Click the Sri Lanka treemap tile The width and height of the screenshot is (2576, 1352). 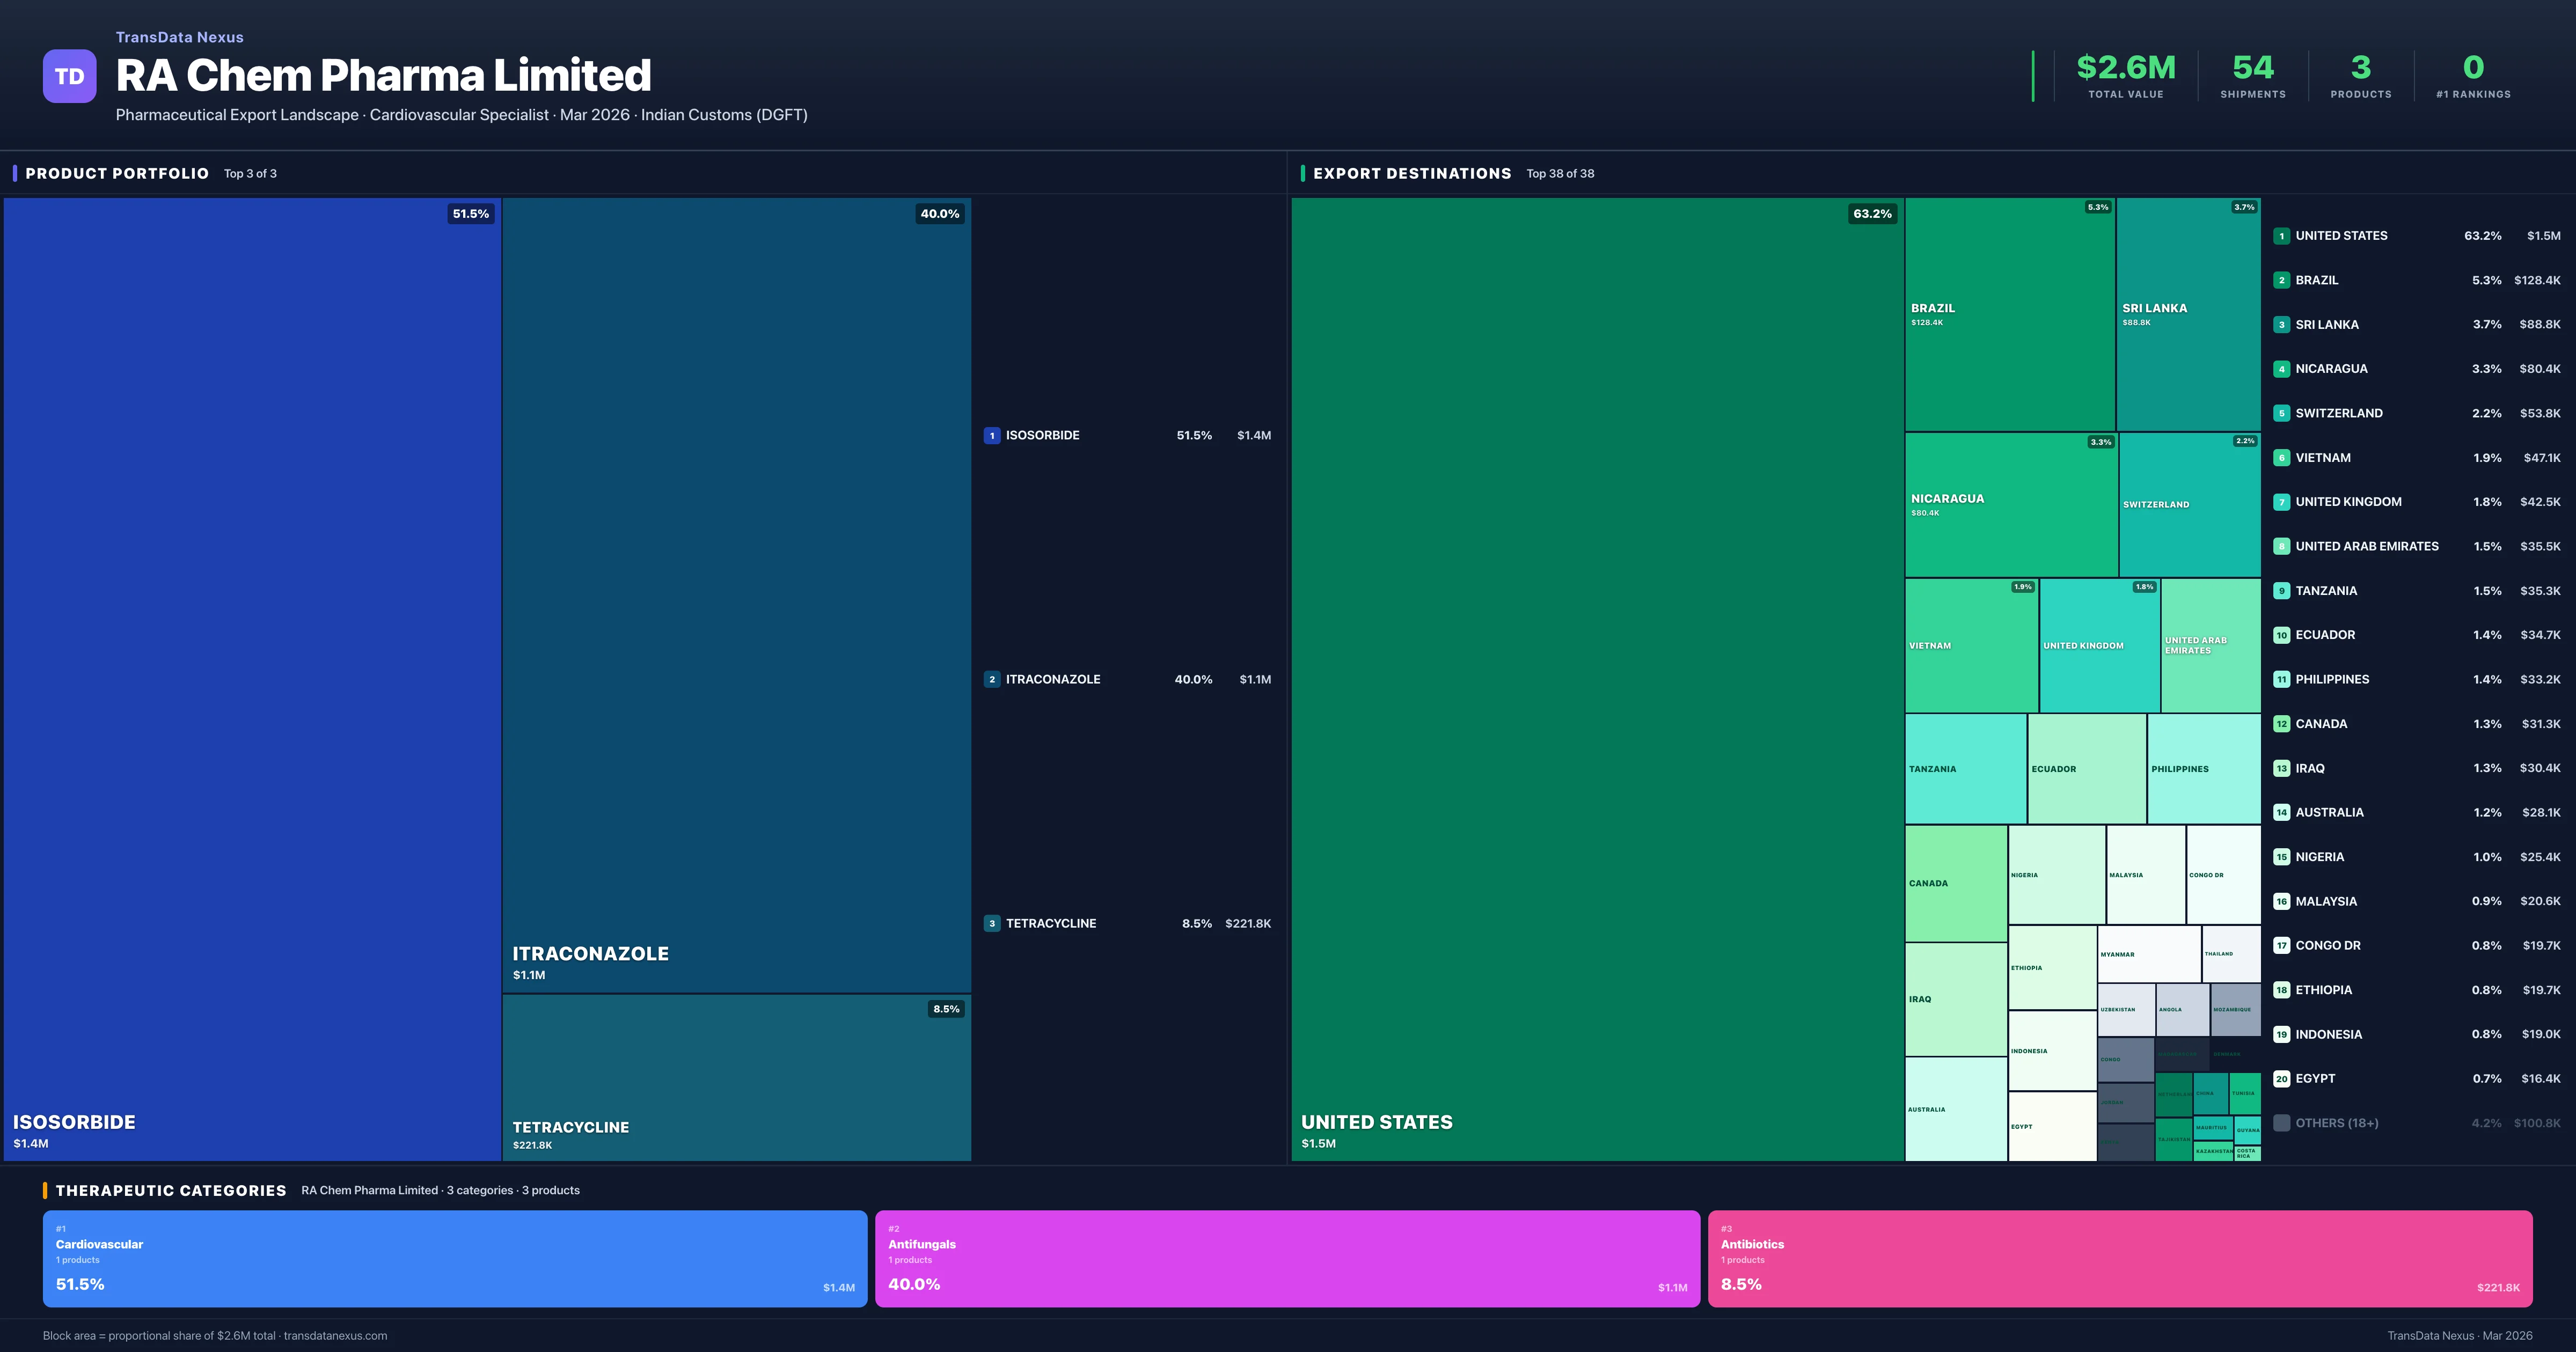click(x=2188, y=314)
